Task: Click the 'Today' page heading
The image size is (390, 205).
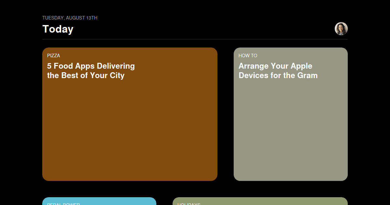Action: point(58,29)
